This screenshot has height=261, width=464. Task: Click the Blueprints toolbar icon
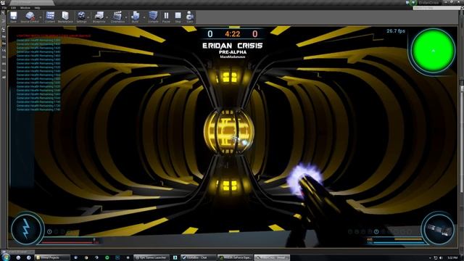click(99, 17)
